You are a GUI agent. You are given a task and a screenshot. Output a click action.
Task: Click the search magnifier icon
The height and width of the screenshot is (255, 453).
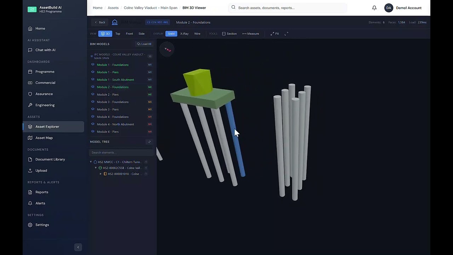(233, 7)
